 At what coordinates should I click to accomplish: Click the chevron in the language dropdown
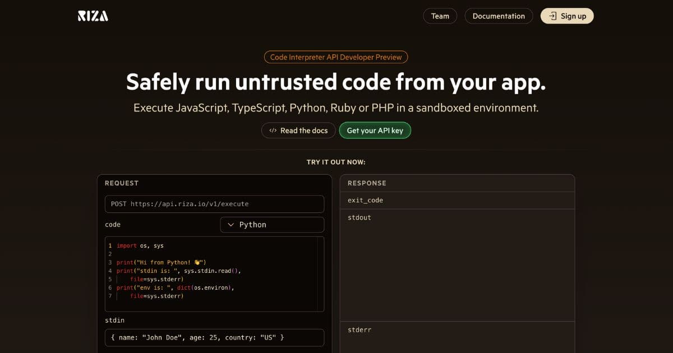coord(231,225)
